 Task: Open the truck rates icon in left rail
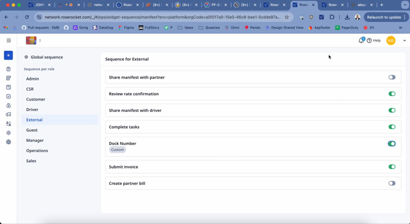pyautogui.click(x=8, y=114)
